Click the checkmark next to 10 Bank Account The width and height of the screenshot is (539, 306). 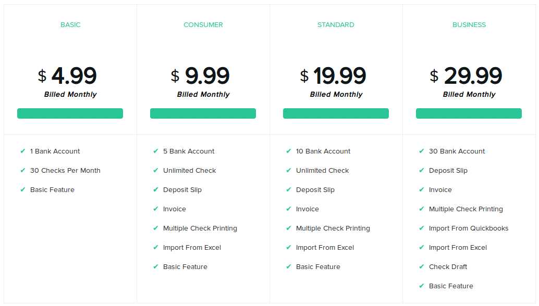click(x=289, y=151)
